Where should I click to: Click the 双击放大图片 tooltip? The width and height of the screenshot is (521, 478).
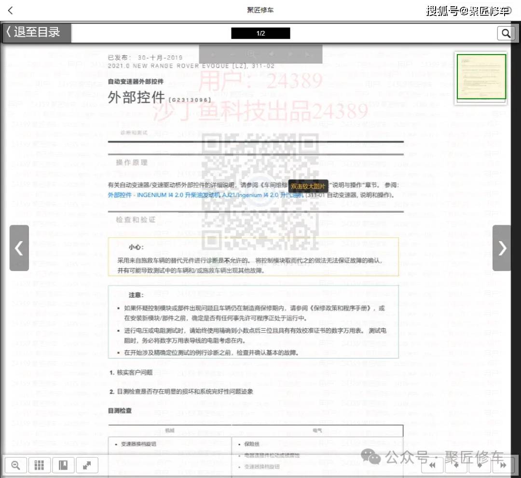[308, 186]
